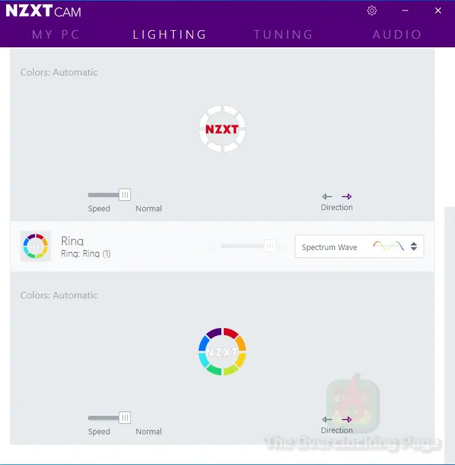This screenshot has width=455, height=465.
Task: Select the LIGHTING tab
Action: [x=170, y=34]
